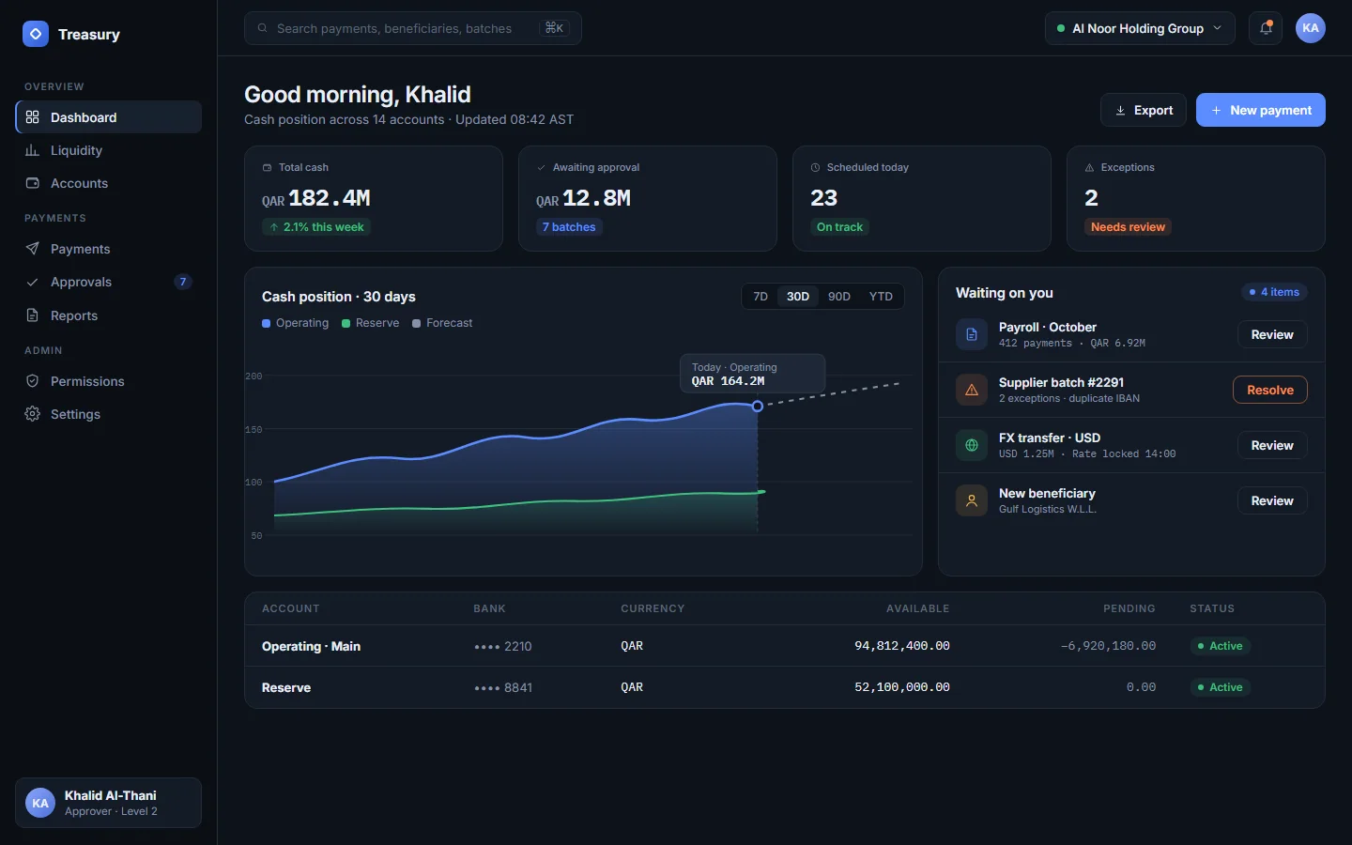
Task: Review the New beneficiary item
Action: (1272, 500)
